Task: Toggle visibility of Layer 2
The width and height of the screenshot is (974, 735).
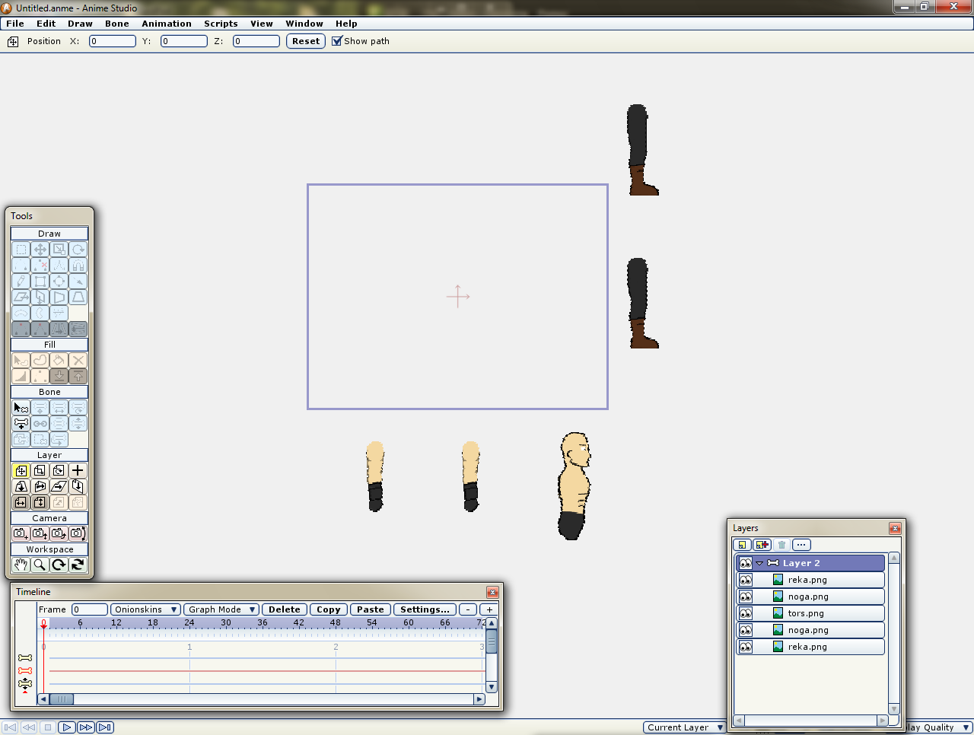Action: click(x=746, y=563)
